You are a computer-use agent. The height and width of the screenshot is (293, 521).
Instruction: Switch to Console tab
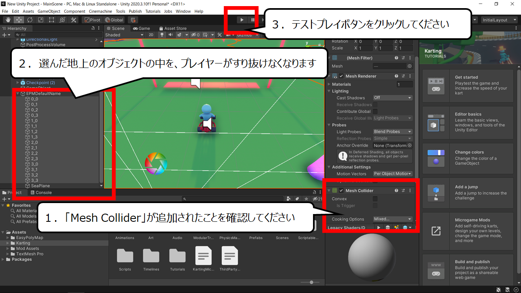point(41,192)
